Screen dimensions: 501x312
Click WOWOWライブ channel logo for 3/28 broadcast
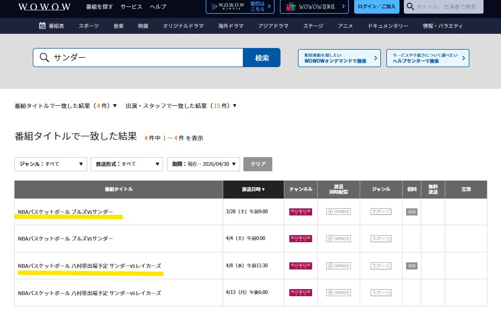pos(300,212)
